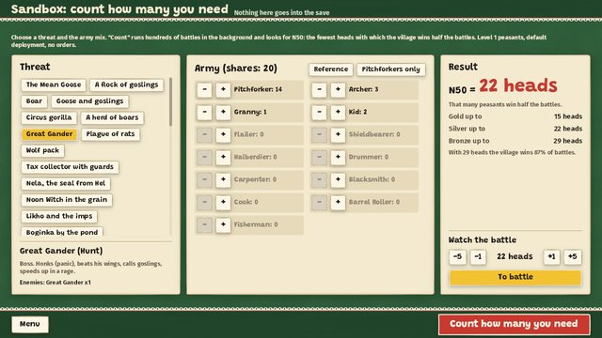
Task: Add a Cook with plus button
Action: tap(223, 203)
